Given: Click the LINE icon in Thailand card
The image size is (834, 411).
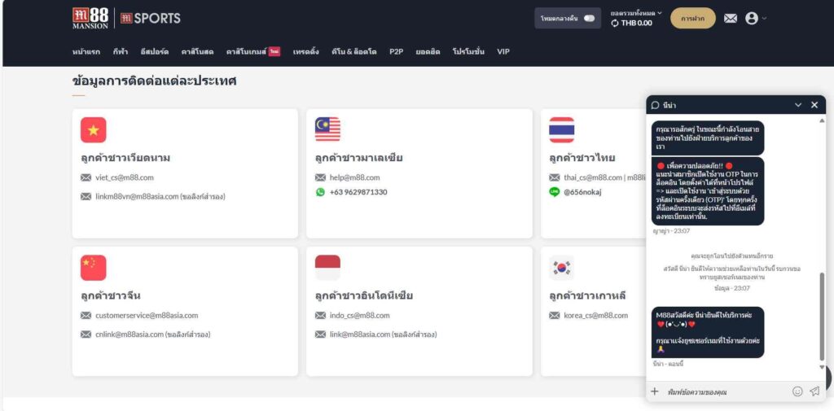Looking at the screenshot, I should [x=554, y=192].
